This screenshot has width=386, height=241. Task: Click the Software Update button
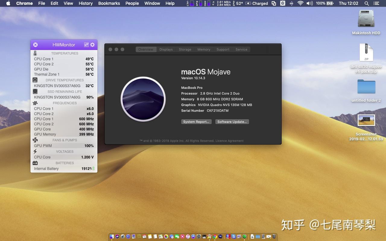tap(232, 122)
